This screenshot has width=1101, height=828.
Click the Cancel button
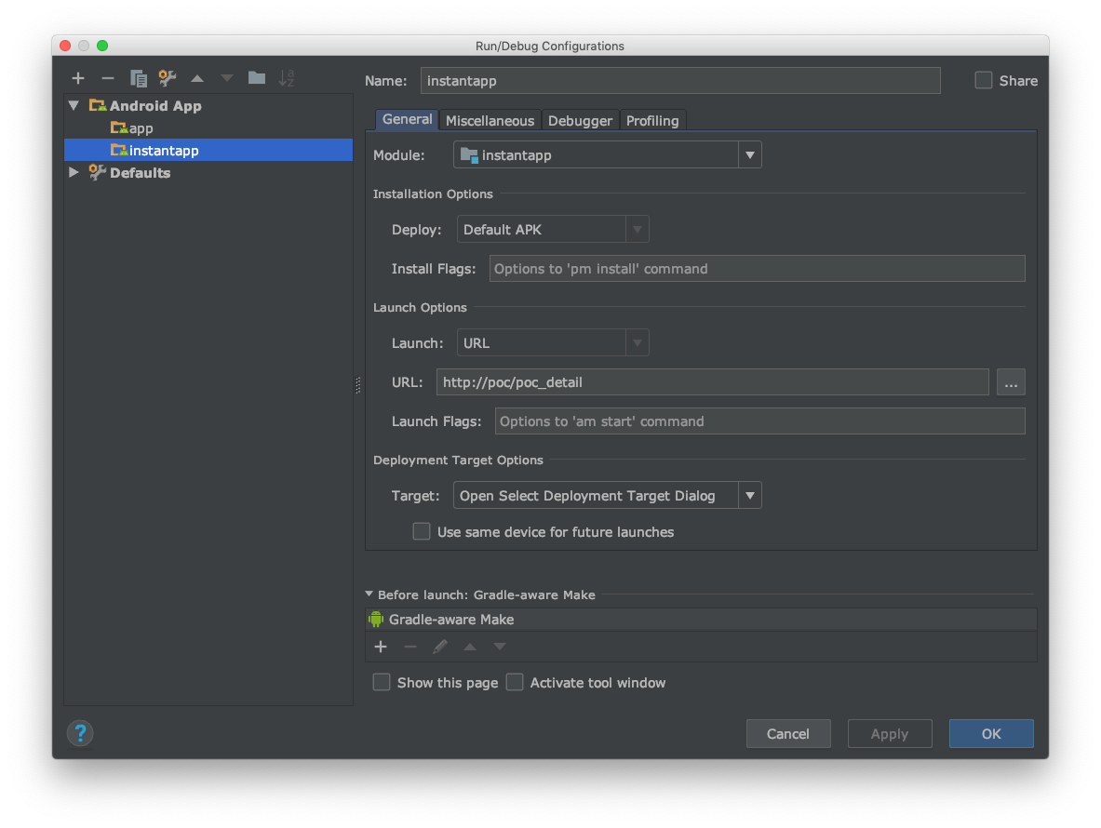[788, 733]
